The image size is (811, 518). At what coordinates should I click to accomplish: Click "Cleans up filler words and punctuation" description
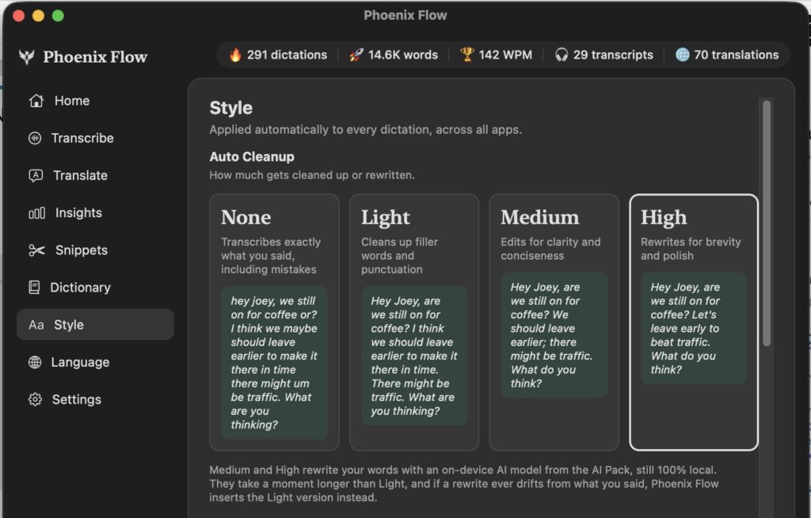(x=399, y=256)
